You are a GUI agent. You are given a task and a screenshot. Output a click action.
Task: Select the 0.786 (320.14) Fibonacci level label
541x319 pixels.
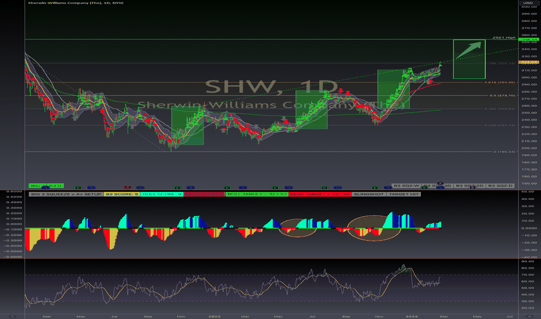click(500, 63)
